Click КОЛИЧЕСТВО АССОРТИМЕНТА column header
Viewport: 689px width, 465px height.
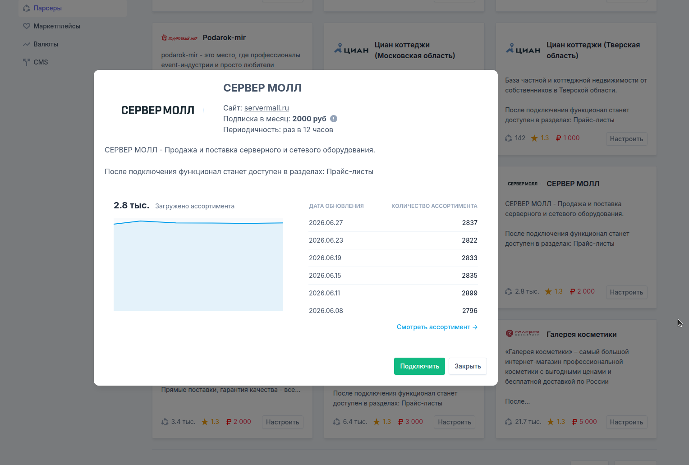click(x=434, y=206)
